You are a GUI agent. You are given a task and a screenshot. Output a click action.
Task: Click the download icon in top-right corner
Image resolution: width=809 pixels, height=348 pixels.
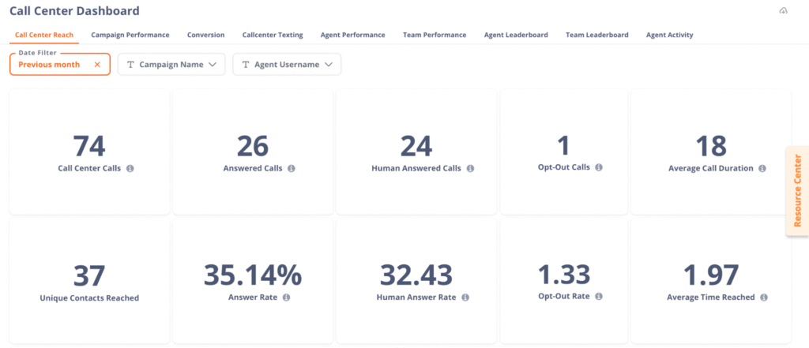point(783,11)
